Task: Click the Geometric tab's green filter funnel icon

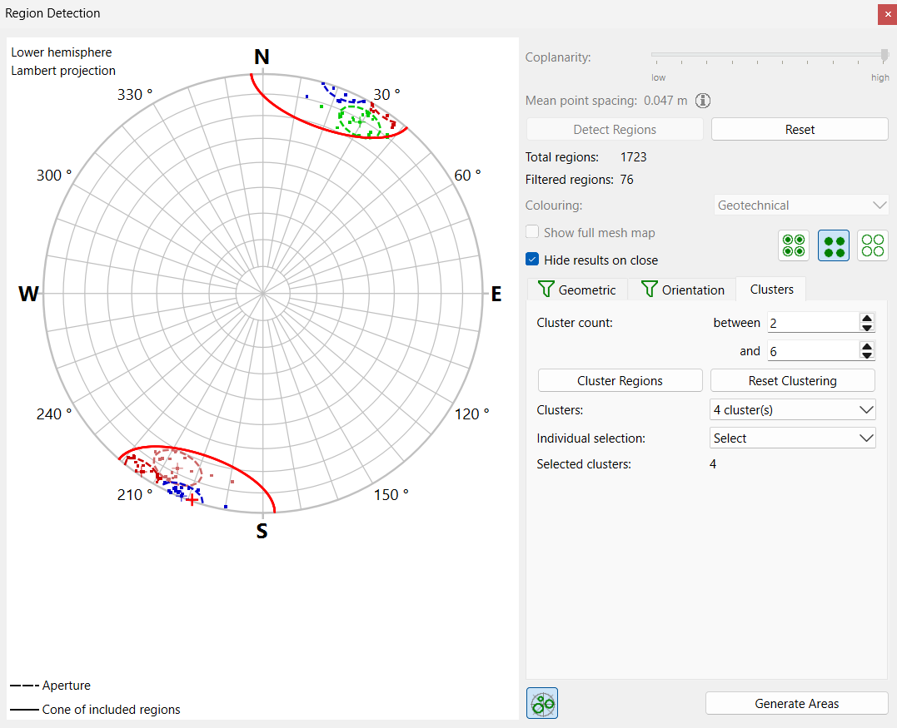Action: pyautogui.click(x=546, y=290)
